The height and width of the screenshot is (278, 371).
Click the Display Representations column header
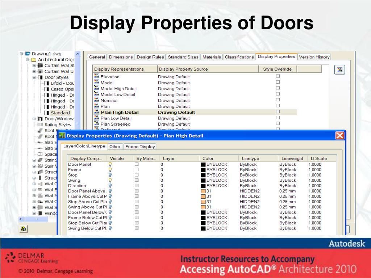(x=125, y=69)
